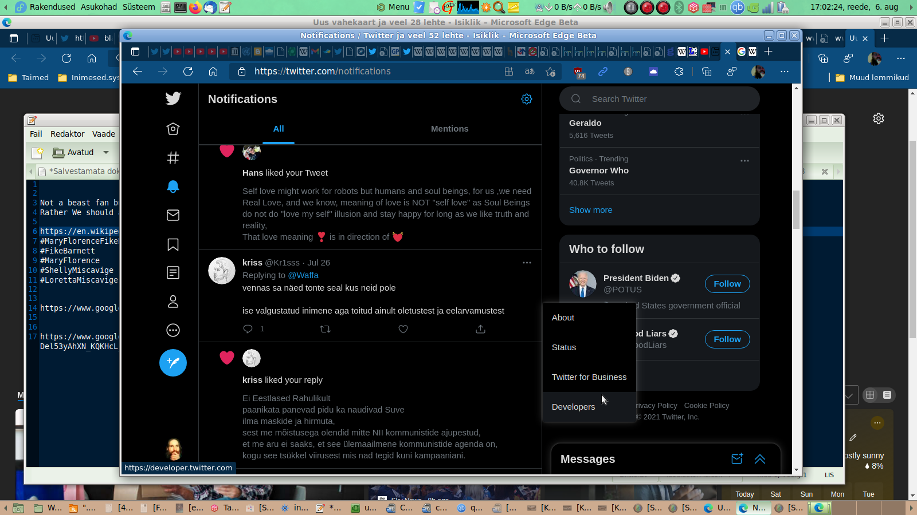
Task: Compose a new Tweet with feather button
Action: pos(173,363)
